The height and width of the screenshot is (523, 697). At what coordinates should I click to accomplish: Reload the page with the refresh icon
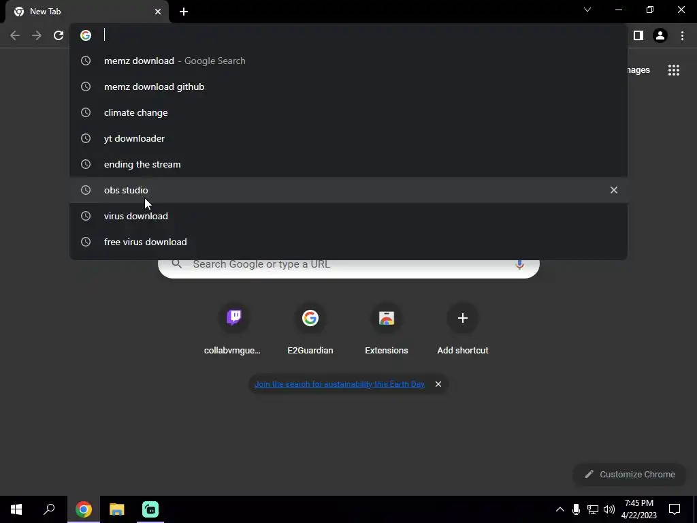pos(59,35)
